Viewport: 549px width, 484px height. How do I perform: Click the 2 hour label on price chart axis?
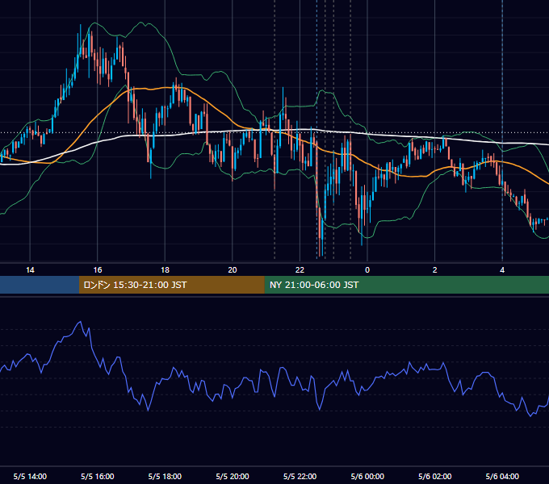(435, 270)
